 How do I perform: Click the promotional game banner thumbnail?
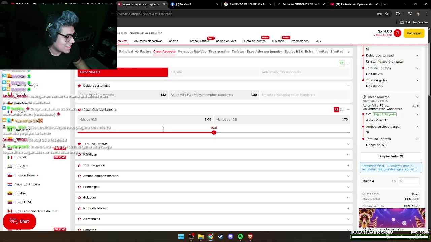(392, 218)
